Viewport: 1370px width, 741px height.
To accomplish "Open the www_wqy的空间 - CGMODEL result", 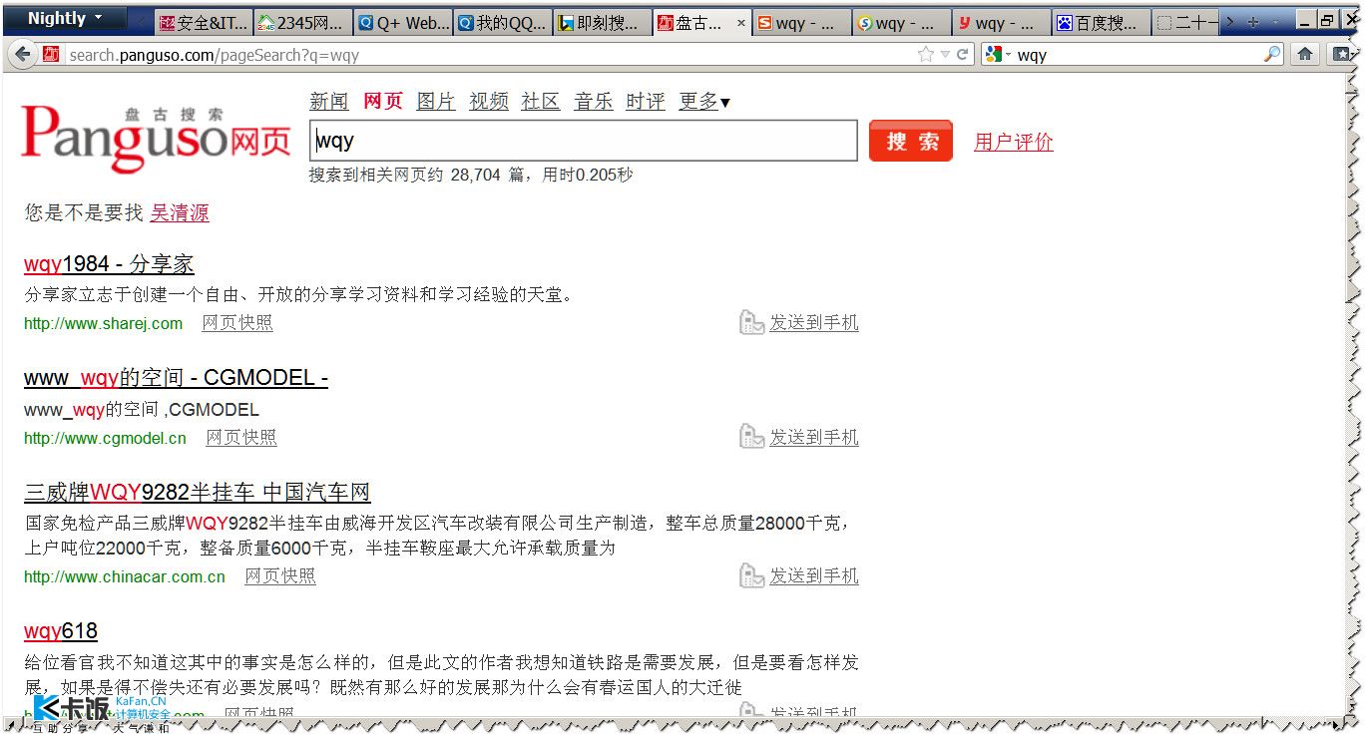I will point(176,378).
